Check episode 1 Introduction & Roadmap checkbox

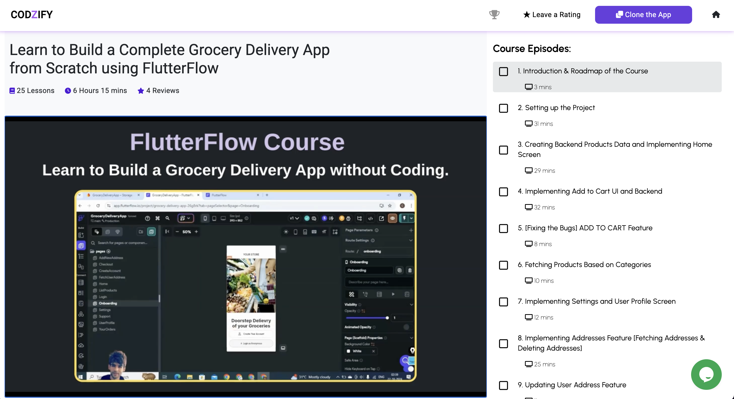point(503,71)
